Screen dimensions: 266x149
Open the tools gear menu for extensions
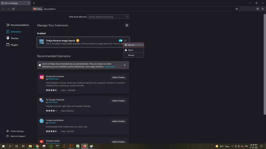127,25
